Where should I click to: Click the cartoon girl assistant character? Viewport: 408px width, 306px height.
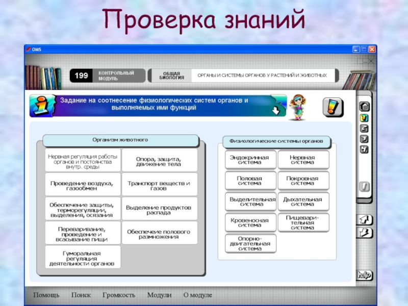pos(298,107)
